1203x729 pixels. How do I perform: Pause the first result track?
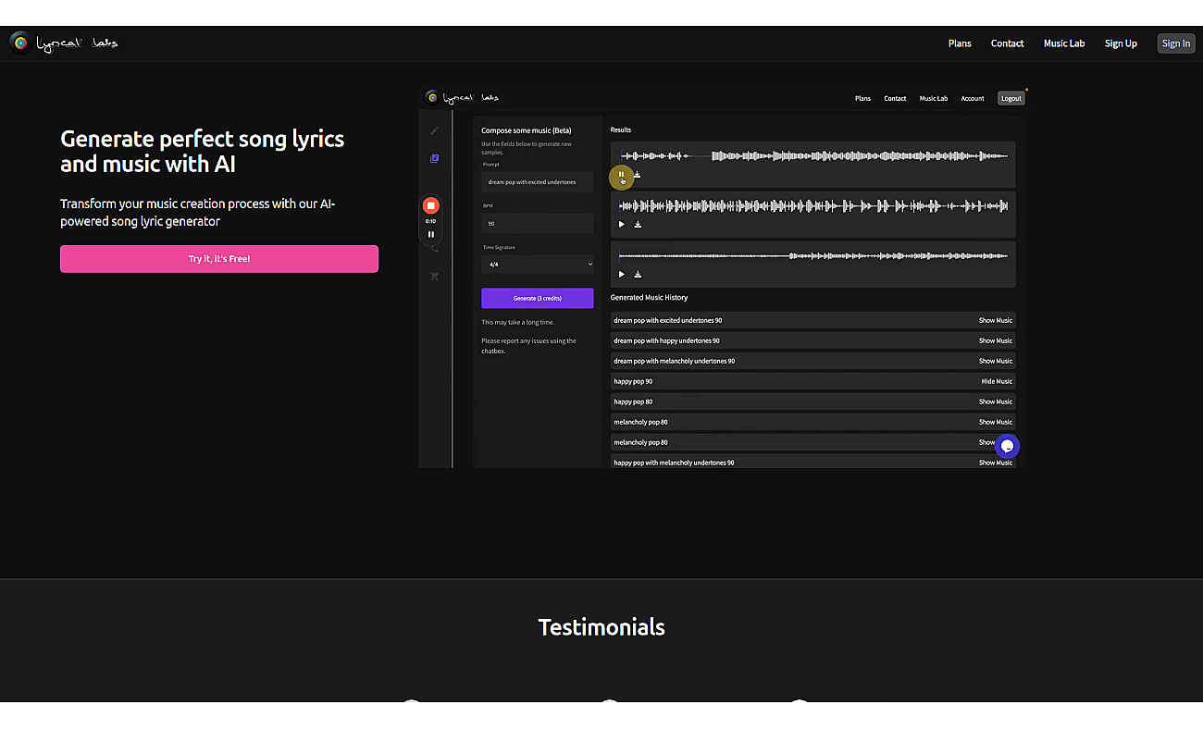(x=621, y=174)
